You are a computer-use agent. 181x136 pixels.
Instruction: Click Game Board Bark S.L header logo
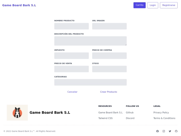click(19, 5)
